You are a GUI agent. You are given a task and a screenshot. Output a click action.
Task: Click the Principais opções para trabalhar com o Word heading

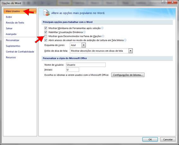(68, 22)
